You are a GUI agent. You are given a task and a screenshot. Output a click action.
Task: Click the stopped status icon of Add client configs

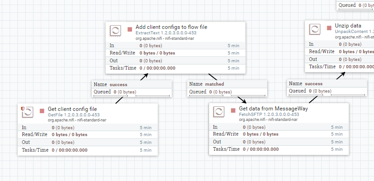coord(130,29)
